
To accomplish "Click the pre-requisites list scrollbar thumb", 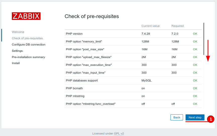I will 204,39.
